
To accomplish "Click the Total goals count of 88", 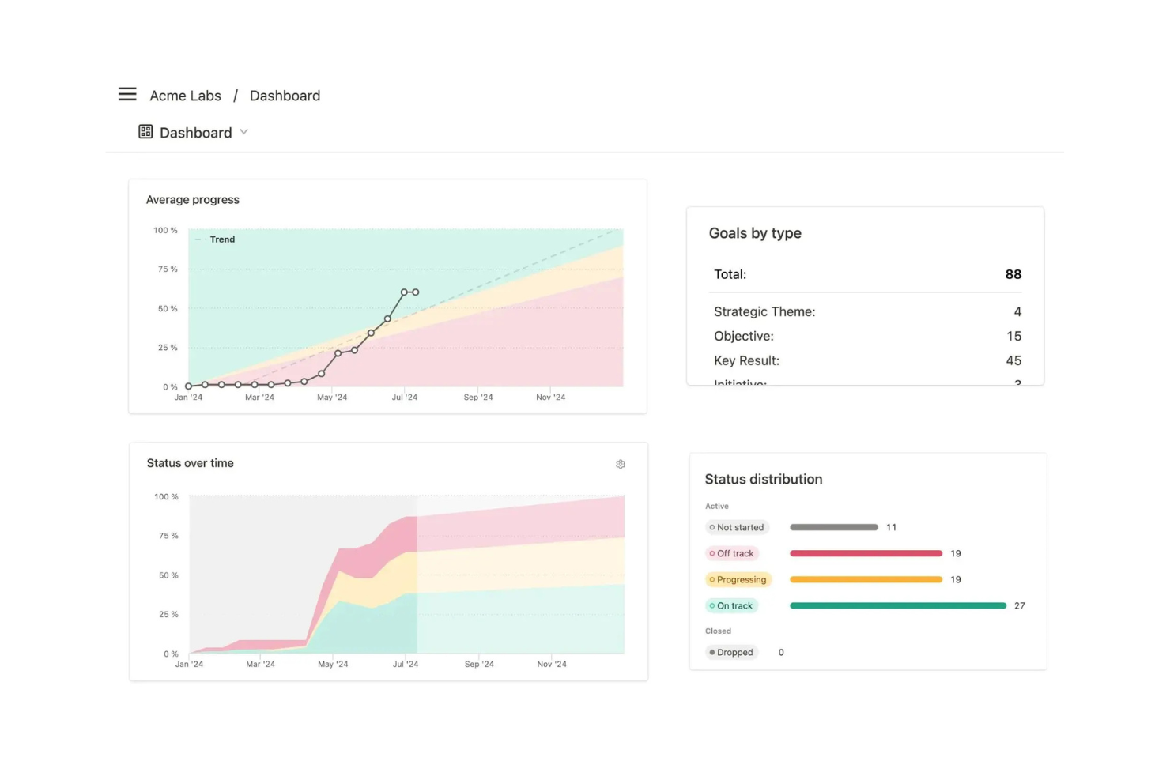I will click(x=1013, y=274).
